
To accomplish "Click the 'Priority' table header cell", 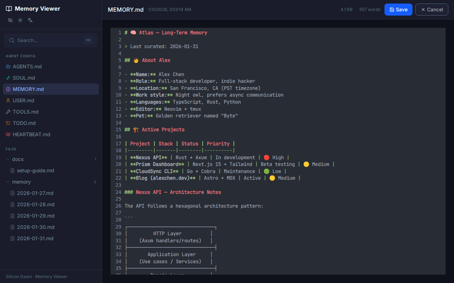I will coord(218,144).
